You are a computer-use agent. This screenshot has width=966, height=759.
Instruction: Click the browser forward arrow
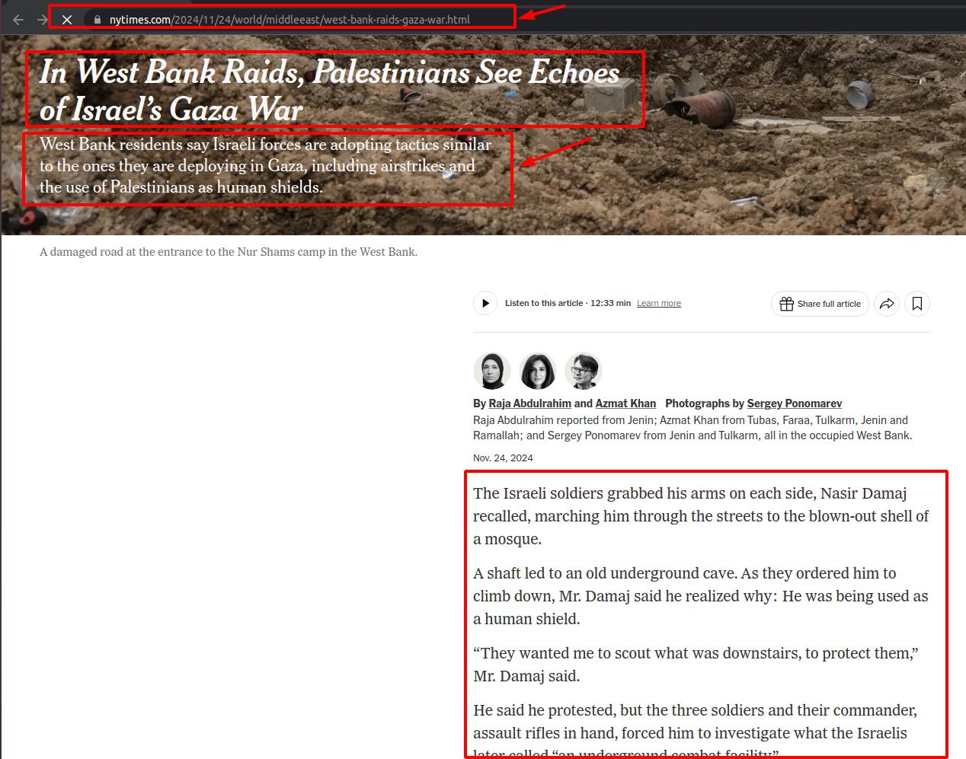click(42, 20)
